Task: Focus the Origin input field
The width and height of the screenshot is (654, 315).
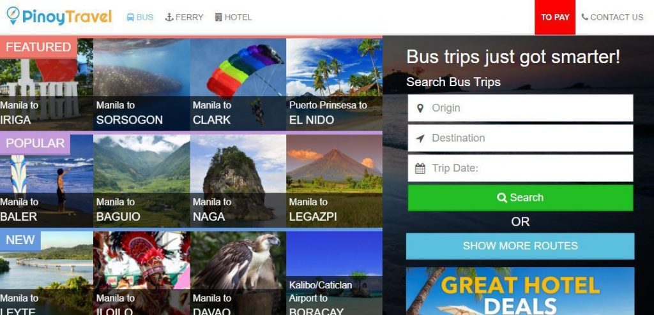Action: point(520,108)
